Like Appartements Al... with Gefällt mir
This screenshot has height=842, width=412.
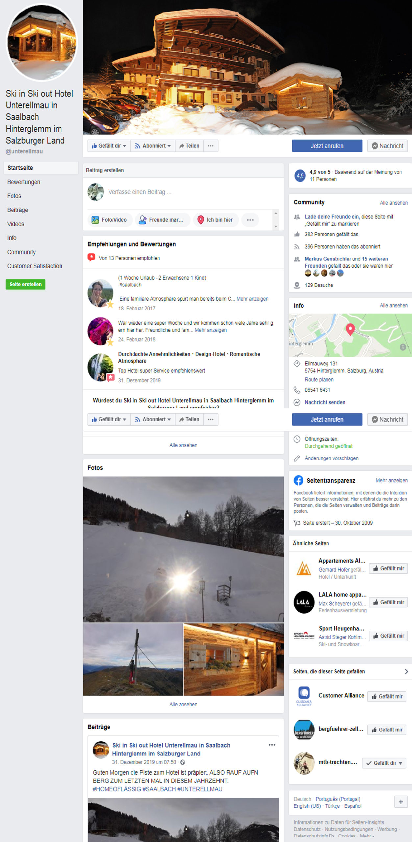(x=388, y=568)
